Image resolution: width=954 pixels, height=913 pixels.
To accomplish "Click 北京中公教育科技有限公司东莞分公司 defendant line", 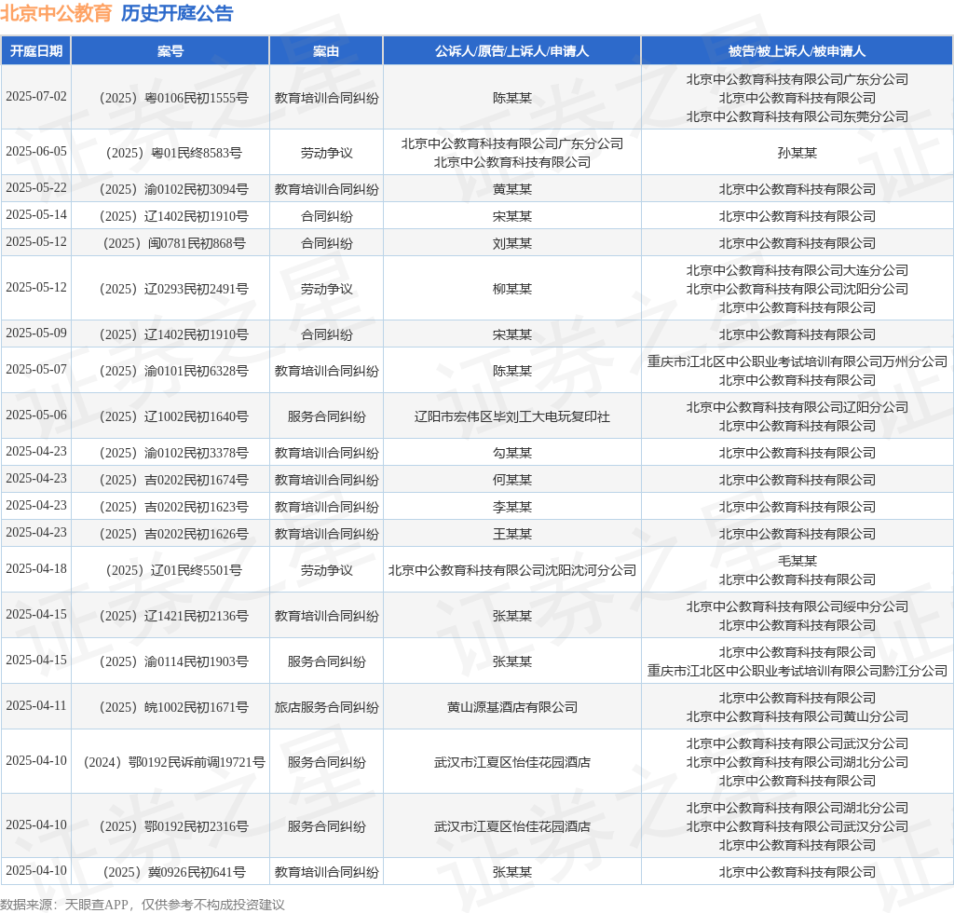I will (797, 116).
